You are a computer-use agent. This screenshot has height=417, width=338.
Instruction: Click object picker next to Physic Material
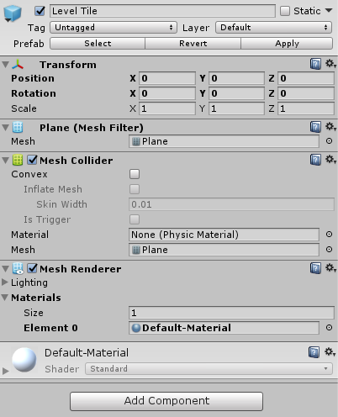click(x=330, y=235)
